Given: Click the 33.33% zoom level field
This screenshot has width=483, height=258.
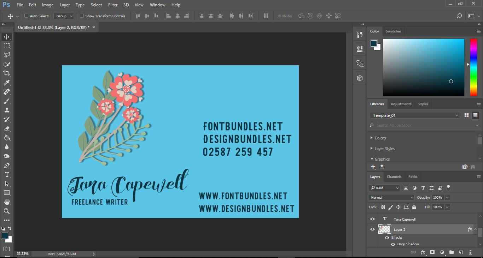Looking at the screenshot, I should point(23,254).
